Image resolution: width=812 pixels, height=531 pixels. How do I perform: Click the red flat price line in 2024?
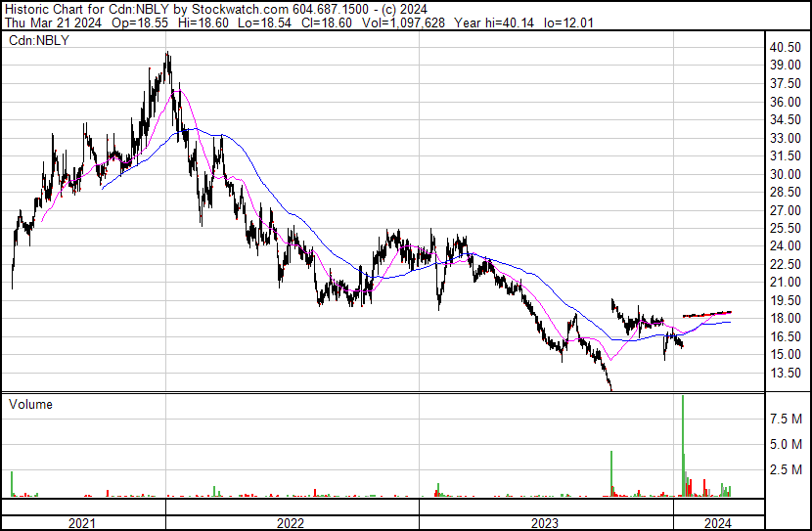tap(707, 314)
